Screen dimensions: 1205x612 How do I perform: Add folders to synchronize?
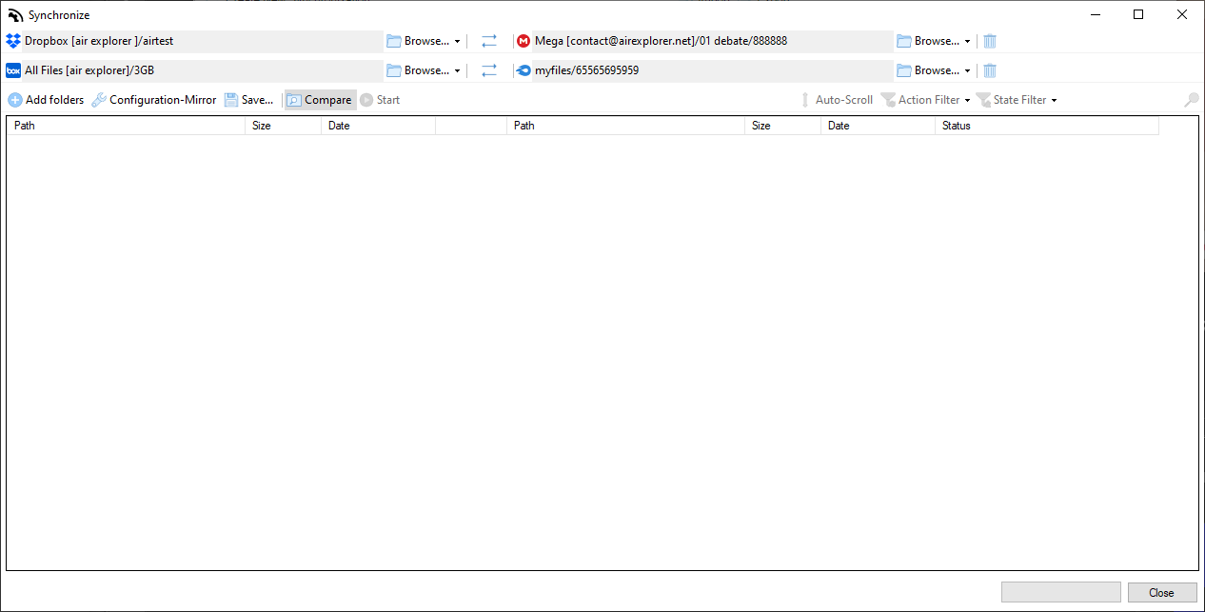[46, 99]
